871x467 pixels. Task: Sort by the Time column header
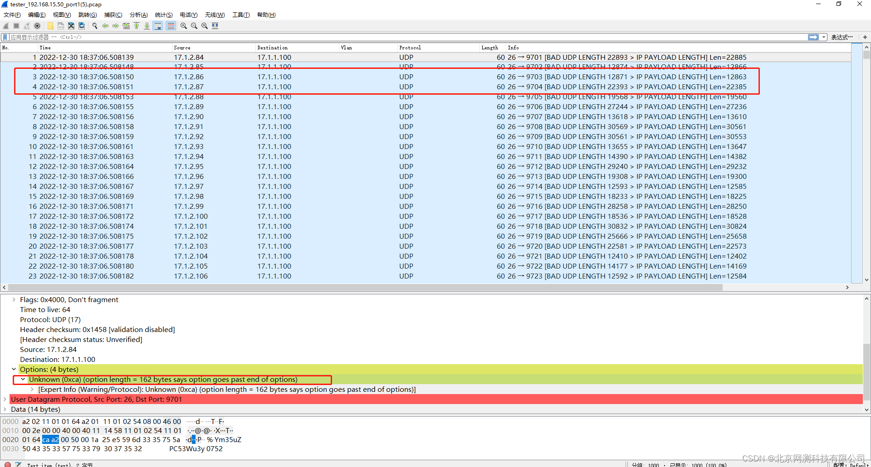coord(105,48)
